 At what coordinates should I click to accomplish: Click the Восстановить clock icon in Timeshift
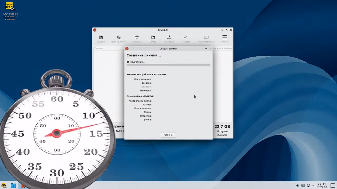(x=119, y=37)
